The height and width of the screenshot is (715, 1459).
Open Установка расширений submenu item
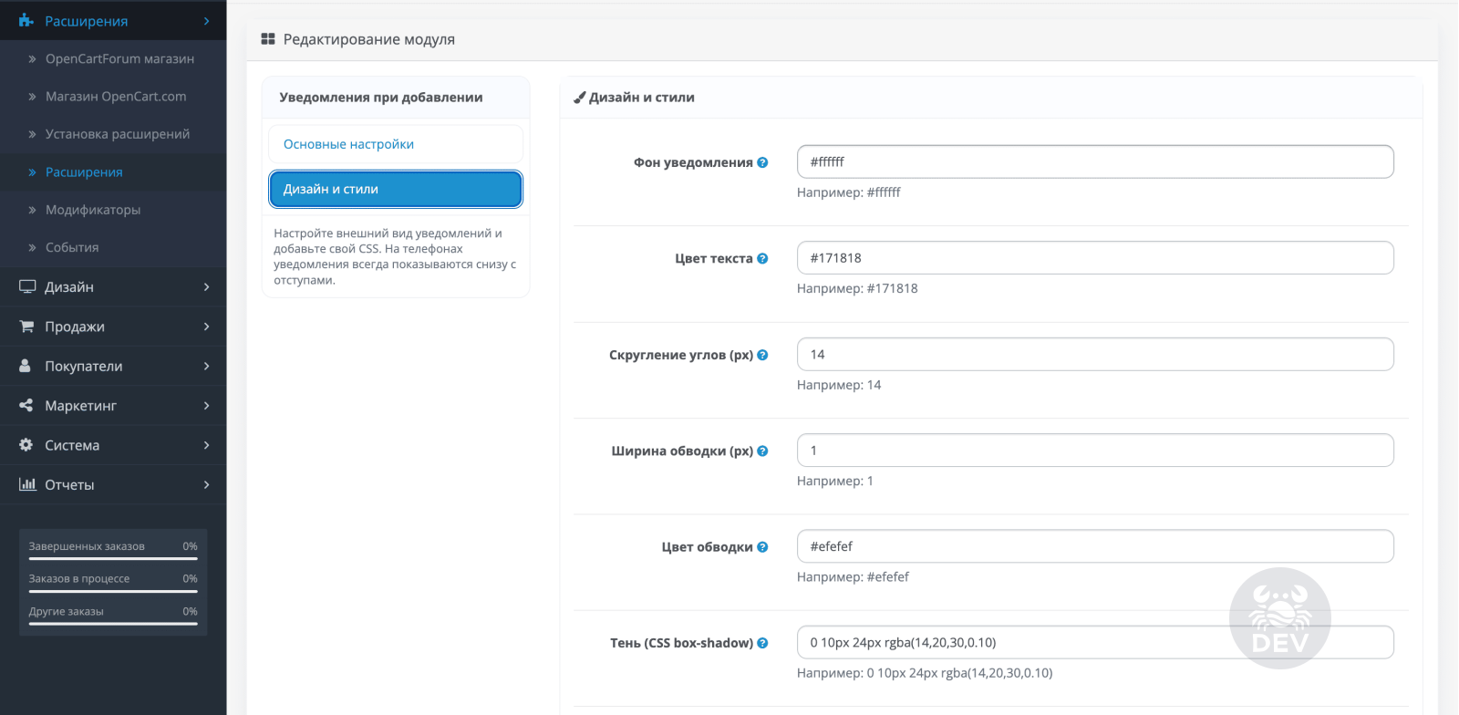(113, 134)
